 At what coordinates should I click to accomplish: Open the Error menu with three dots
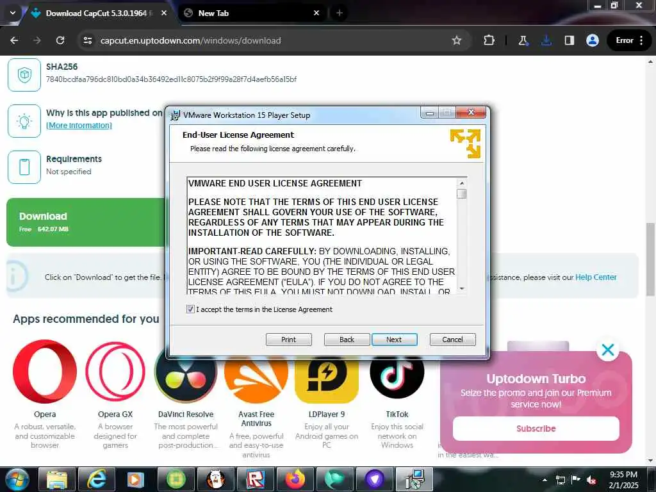click(629, 40)
